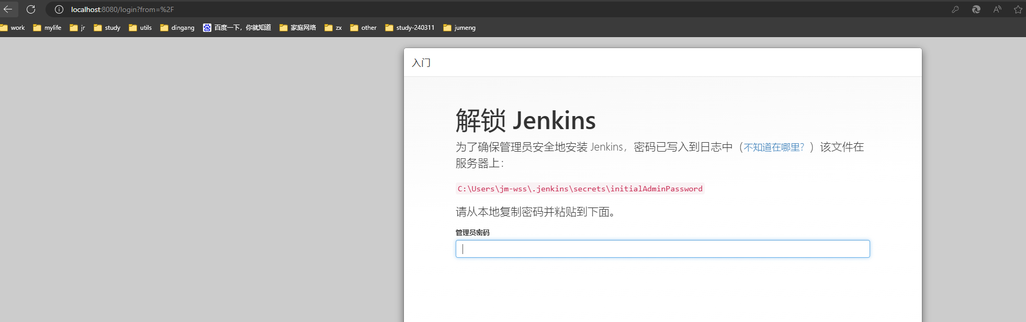Open the work bookmarks folder

click(13, 28)
